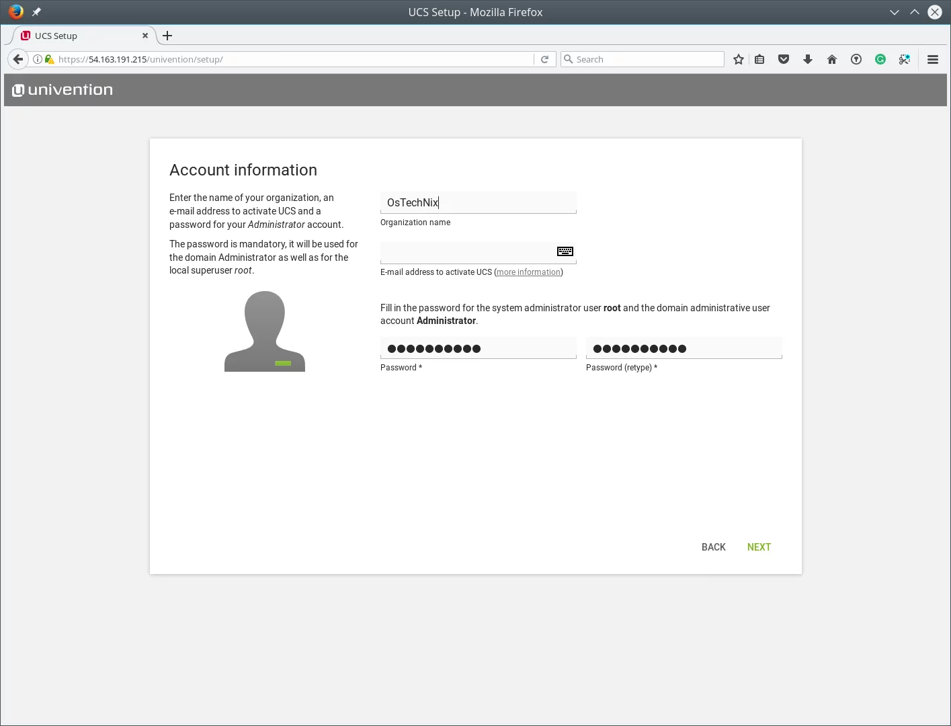Bookmark this page with the star icon
This screenshot has width=951, height=726.
click(x=739, y=59)
